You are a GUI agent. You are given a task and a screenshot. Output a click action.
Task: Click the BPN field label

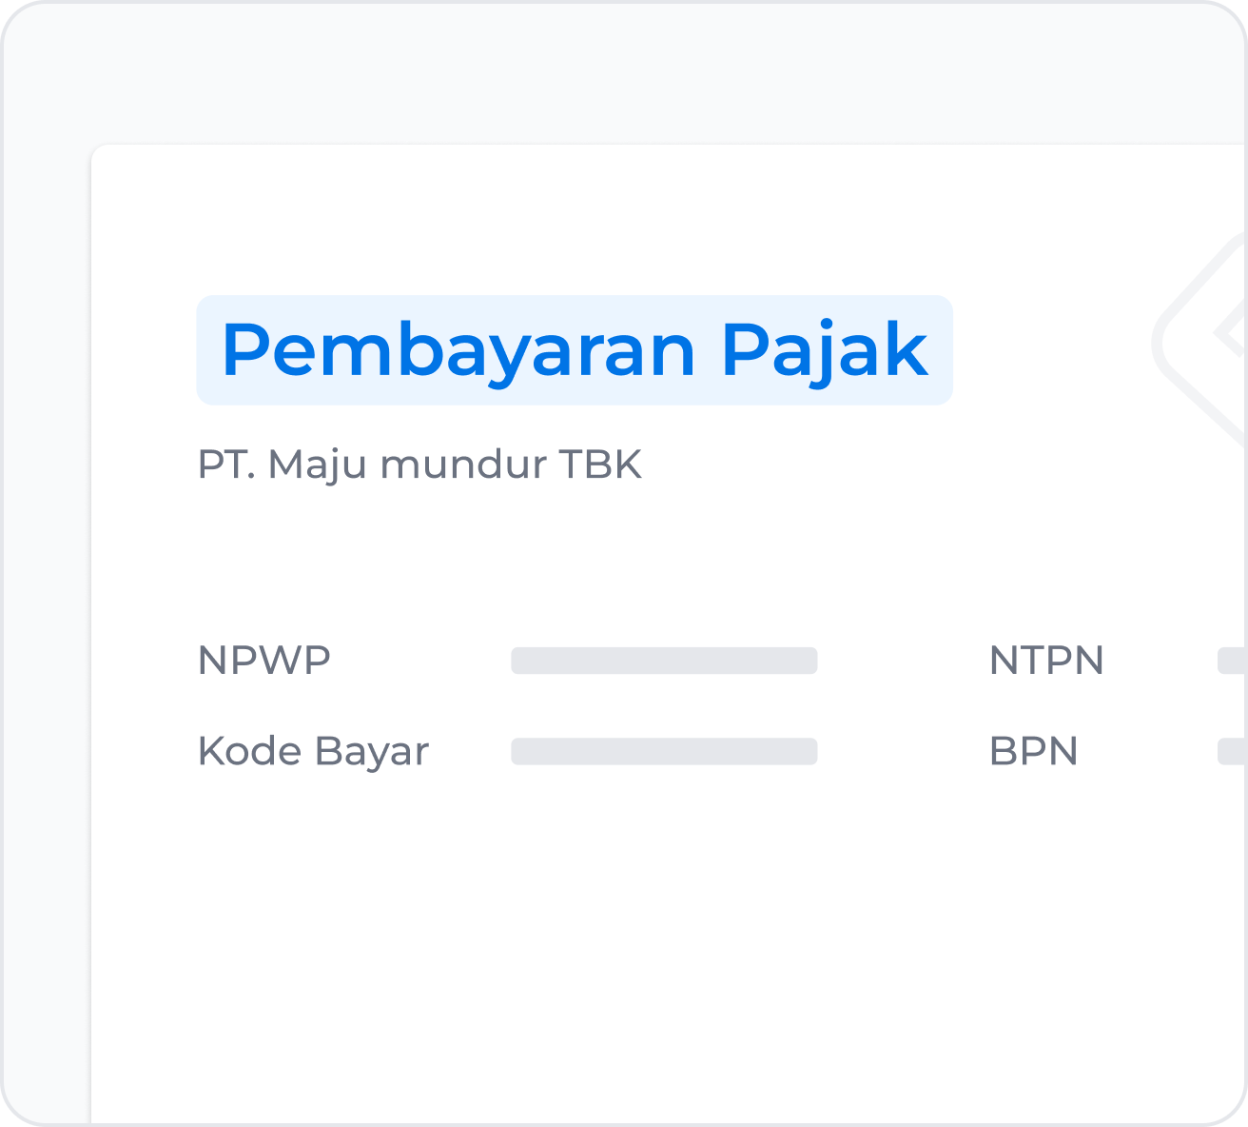click(x=1034, y=752)
